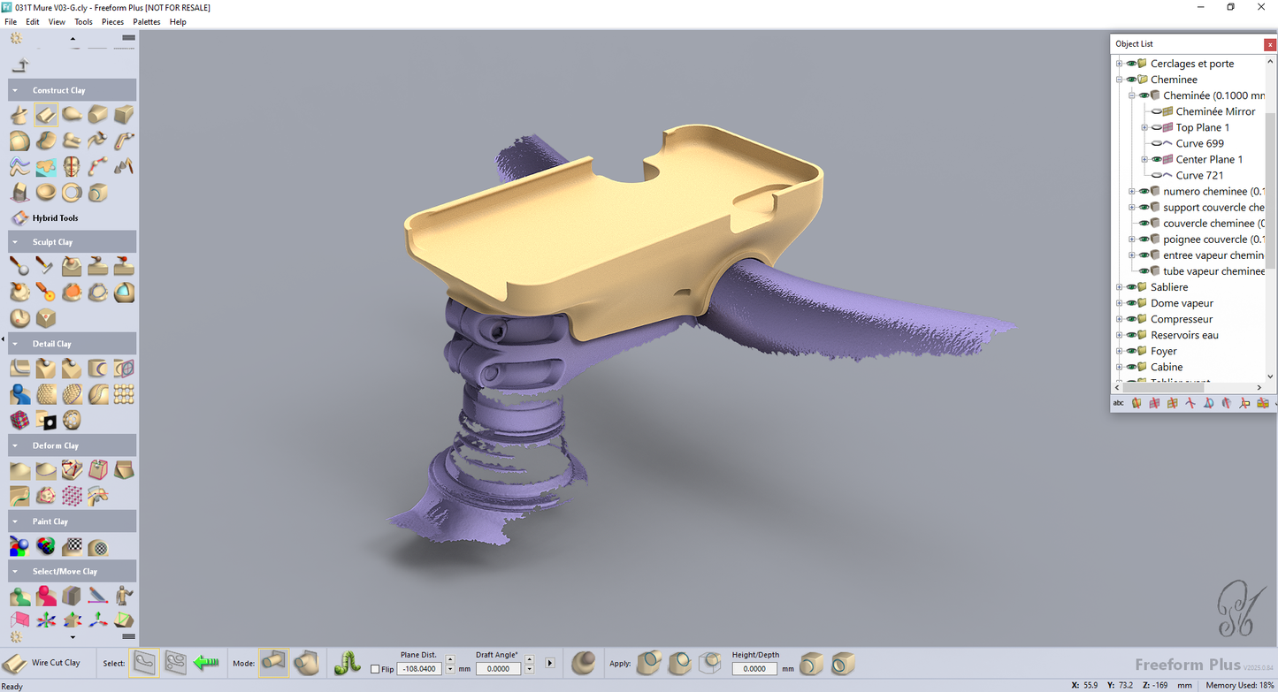Open the Tools menu
The height and width of the screenshot is (692, 1278).
point(83,22)
